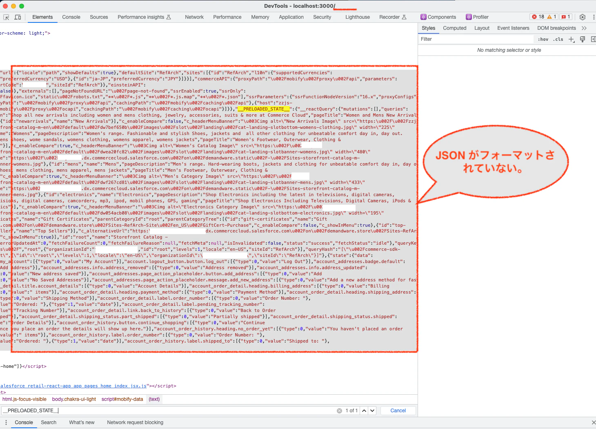
Task: Switch to the Application tab
Action: pos(291,17)
